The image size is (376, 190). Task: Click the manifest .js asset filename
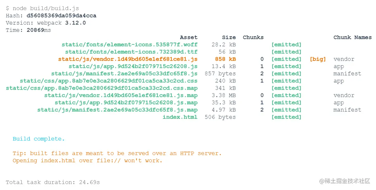pos(124,74)
